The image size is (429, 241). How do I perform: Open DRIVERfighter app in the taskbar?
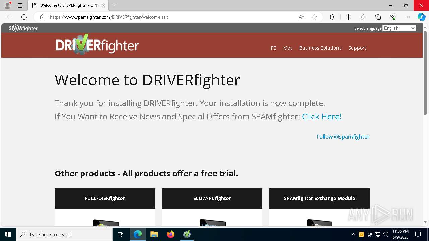click(187, 234)
